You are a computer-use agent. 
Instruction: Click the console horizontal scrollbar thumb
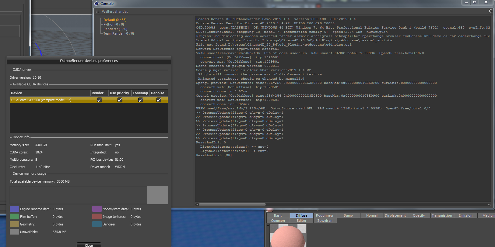[232, 204]
